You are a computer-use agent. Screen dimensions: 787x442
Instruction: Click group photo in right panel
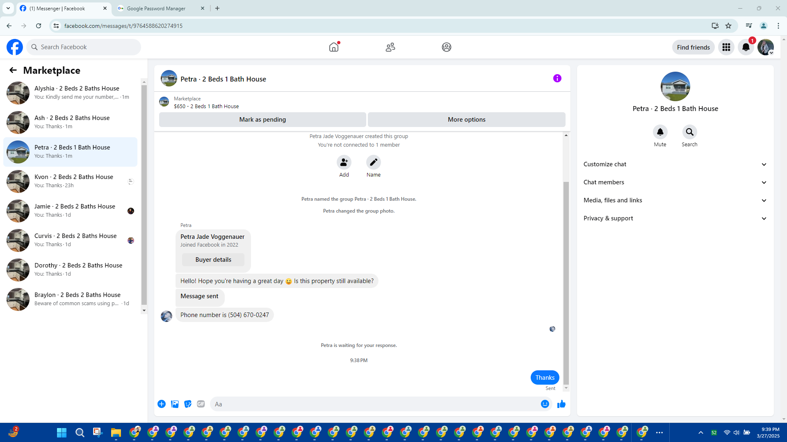675,86
